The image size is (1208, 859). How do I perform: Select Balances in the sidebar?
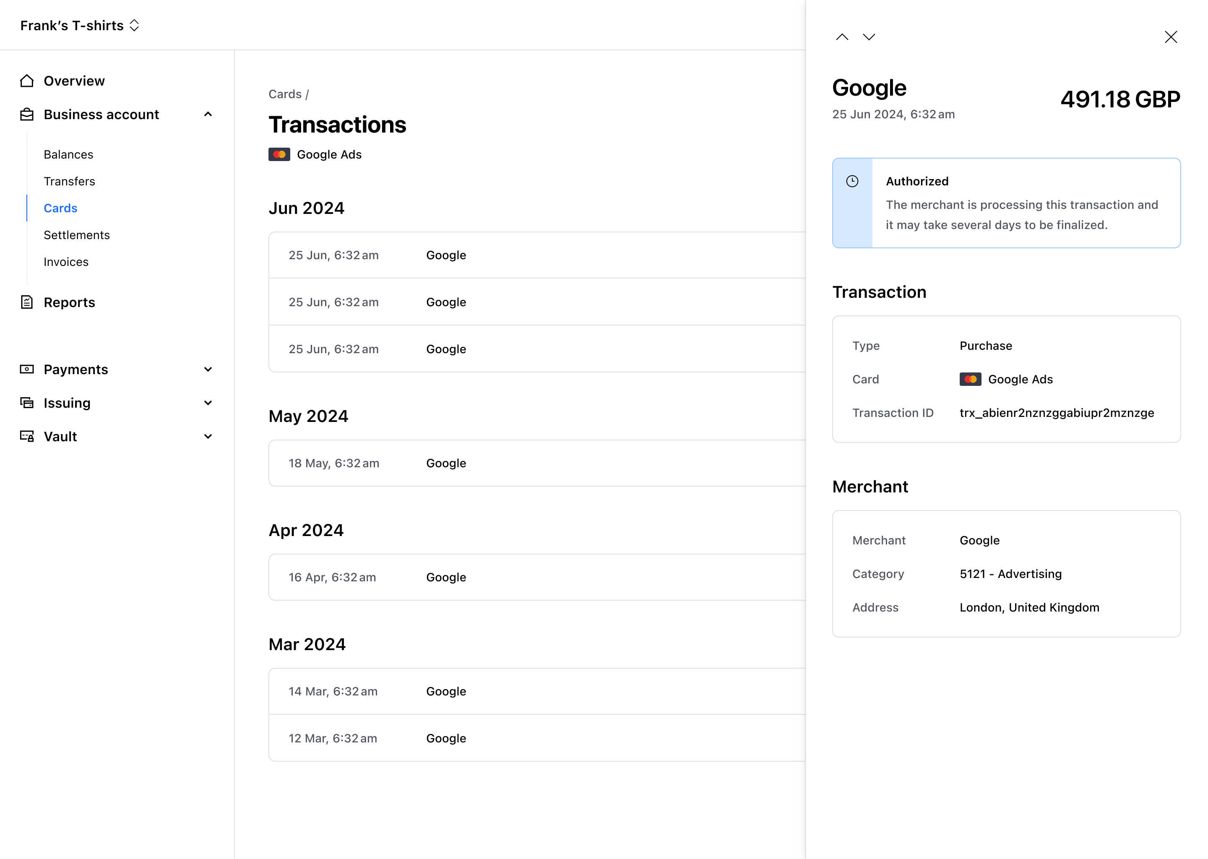[x=68, y=154]
